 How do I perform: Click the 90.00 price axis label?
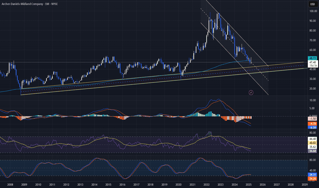coord(312,21)
